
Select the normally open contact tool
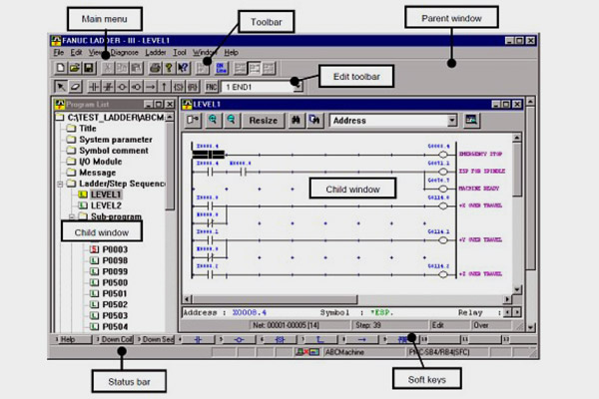click(94, 87)
